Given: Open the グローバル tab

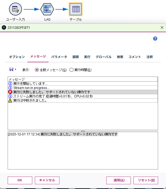Looking at the screenshot, I should (104, 57).
